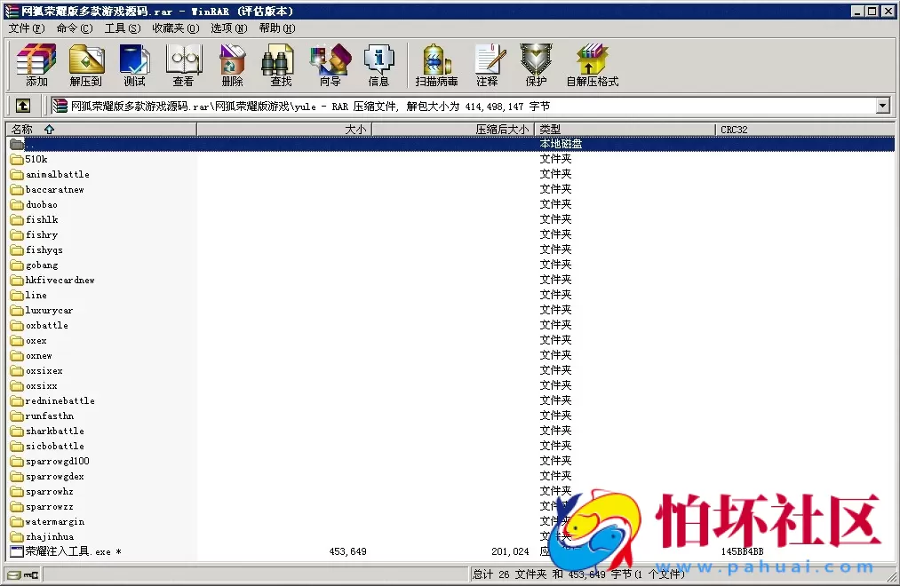The height and width of the screenshot is (586, 900).
Task: Click the 添加 (Add) toolbar icon
Action: tap(36, 64)
